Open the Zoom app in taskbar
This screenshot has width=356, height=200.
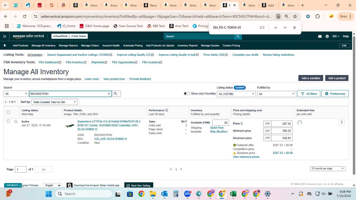click(x=187, y=194)
